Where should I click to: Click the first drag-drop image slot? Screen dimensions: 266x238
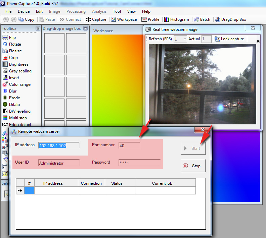(54, 43)
